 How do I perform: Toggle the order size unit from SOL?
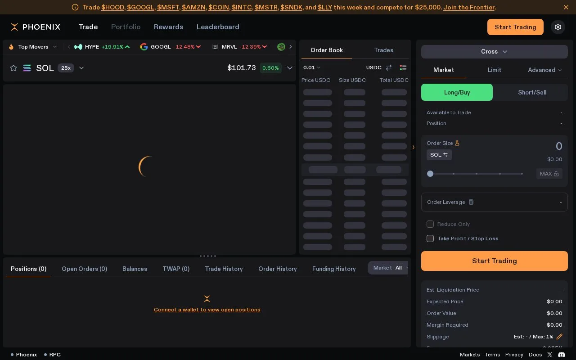click(x=439, y=155)
